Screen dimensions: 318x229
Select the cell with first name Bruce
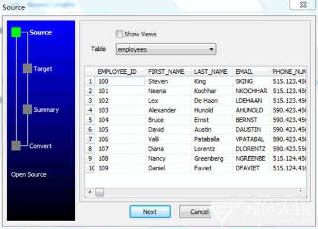[x=168, y=120]
